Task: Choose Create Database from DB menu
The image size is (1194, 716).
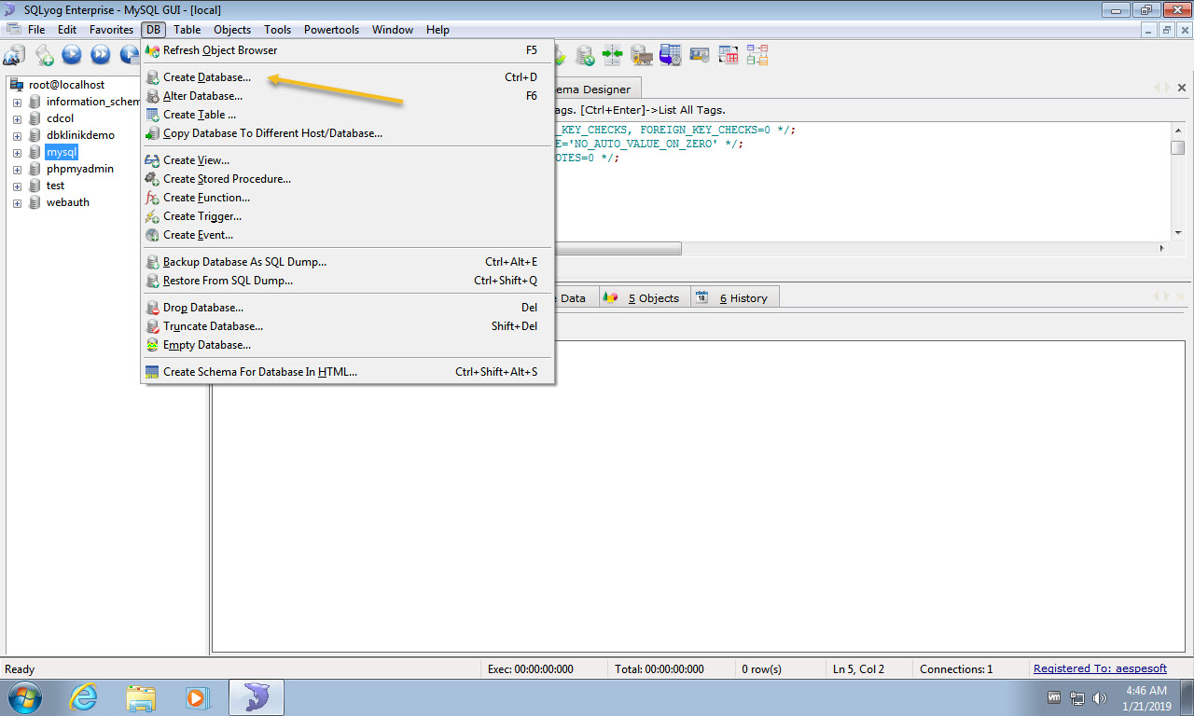Action: tap(348, 77)
